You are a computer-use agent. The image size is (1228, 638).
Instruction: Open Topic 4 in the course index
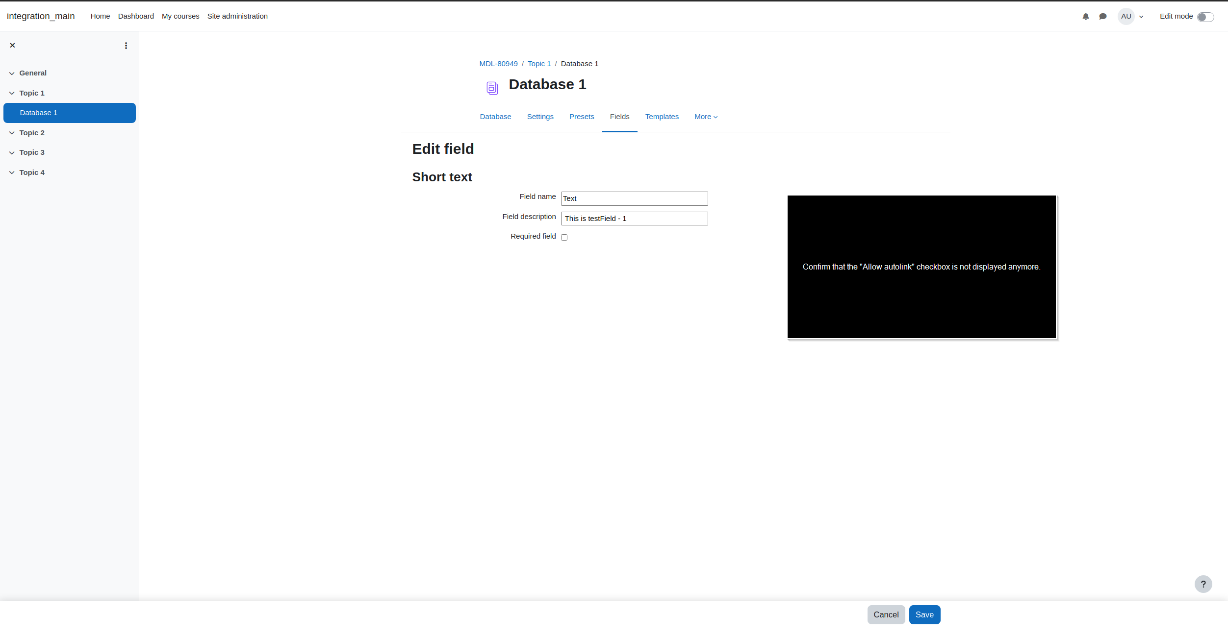(x=32, y=172)
